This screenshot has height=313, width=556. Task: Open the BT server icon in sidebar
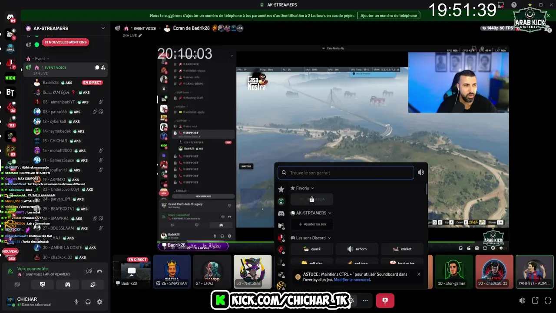click(x=10, y=92)
